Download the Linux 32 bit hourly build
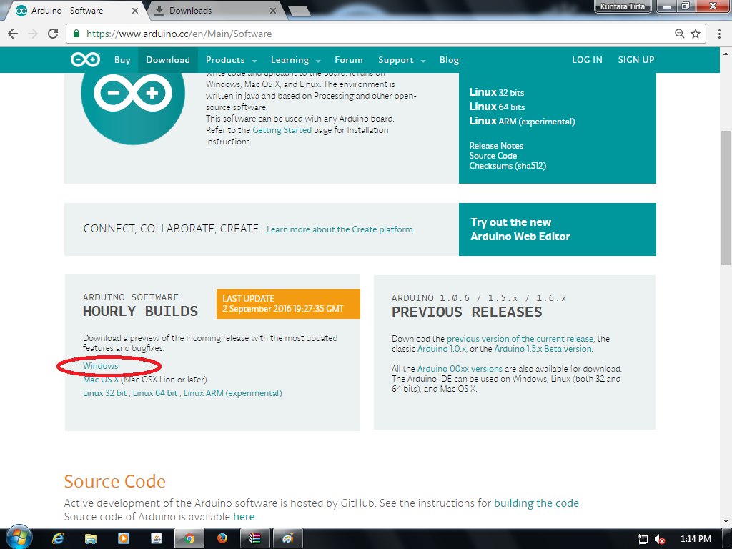 click(x=104, y=393)
